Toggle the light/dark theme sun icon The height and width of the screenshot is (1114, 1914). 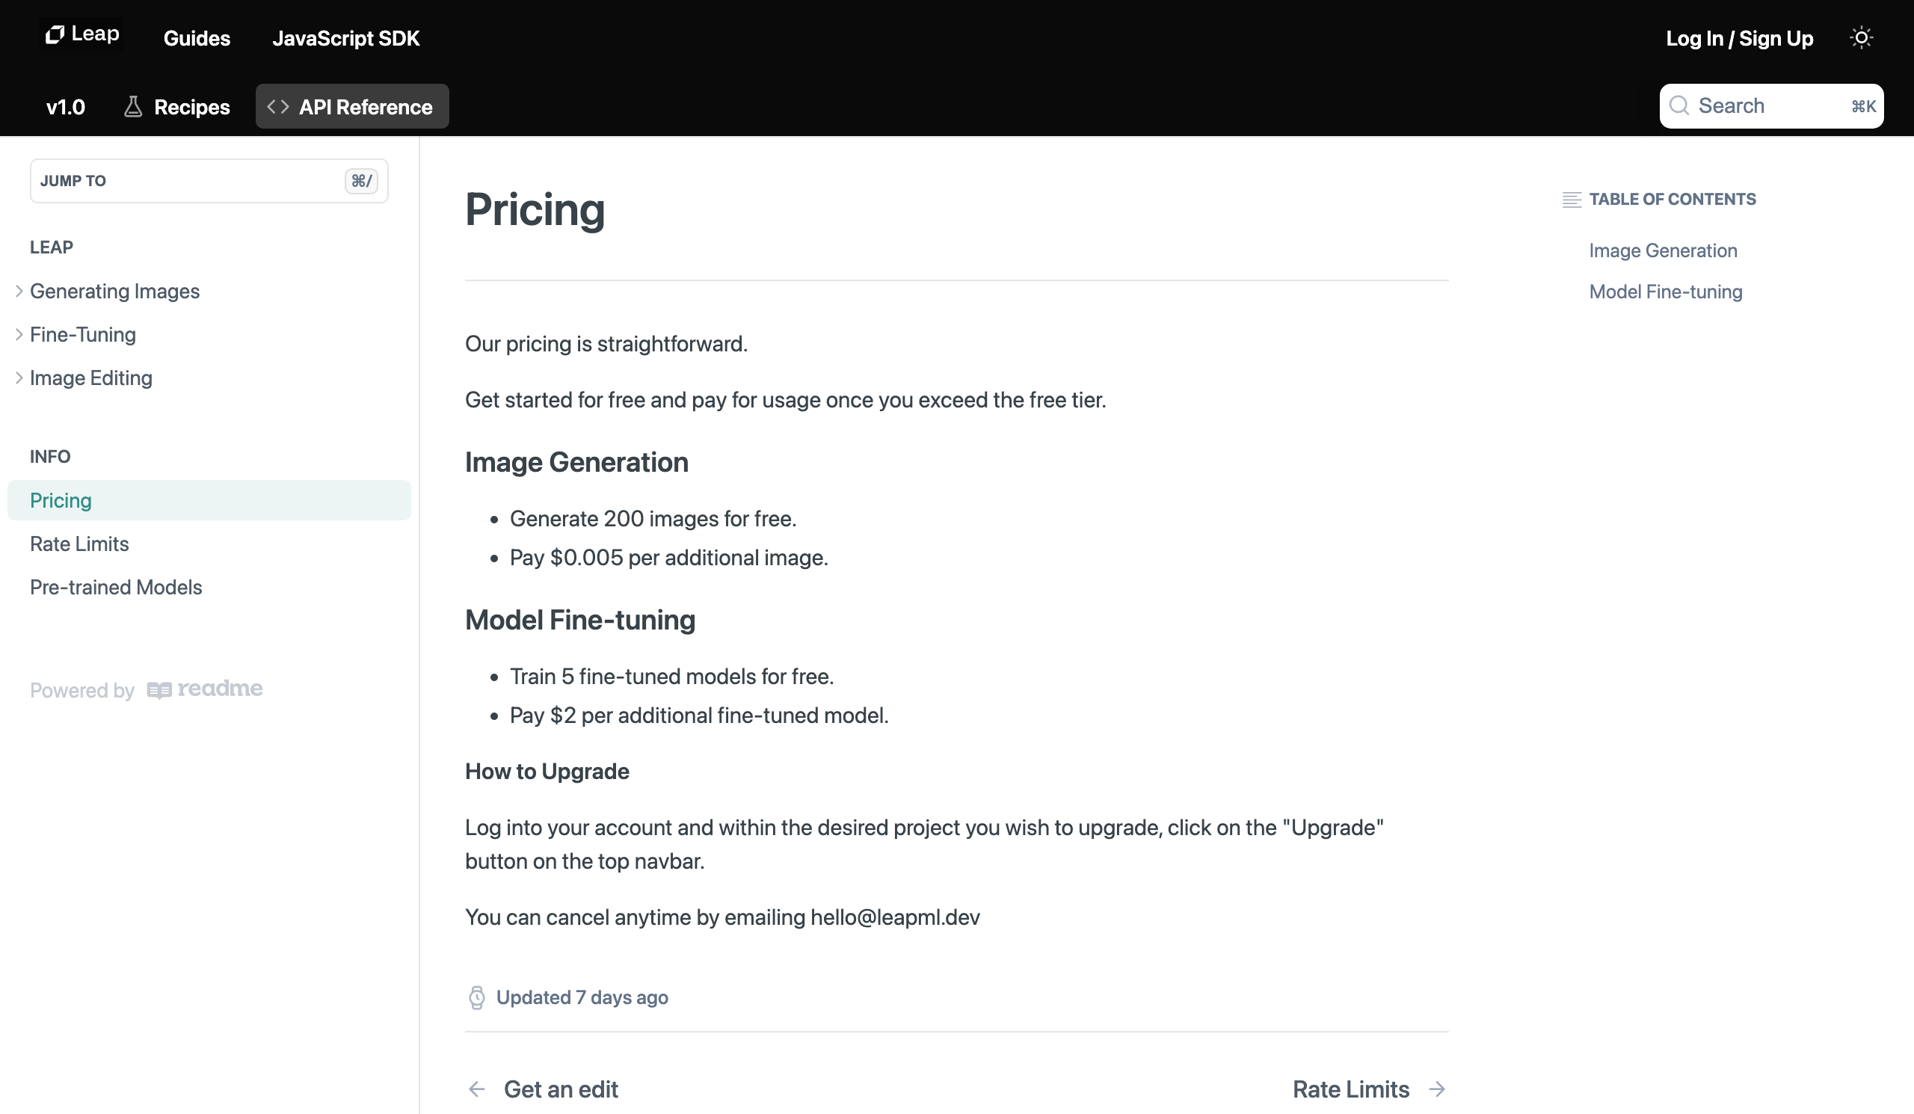tap(1861, 37)
